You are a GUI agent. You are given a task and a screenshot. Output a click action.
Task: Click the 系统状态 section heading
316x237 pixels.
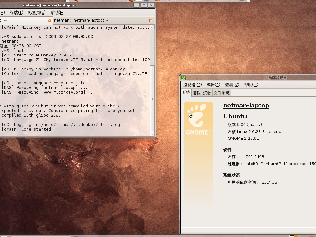231,175
